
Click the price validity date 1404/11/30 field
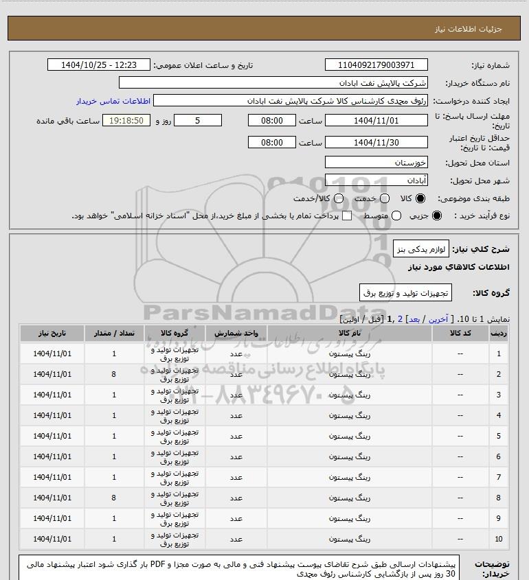(x=376, y=142)
